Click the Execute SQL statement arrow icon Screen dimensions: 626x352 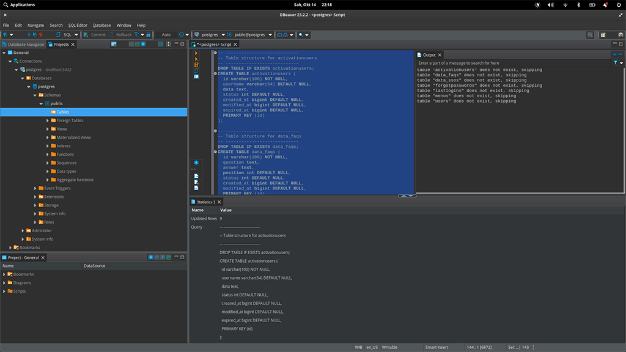coord(196,53)
